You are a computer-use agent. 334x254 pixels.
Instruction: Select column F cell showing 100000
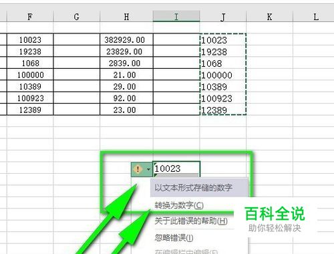point(30,75)
